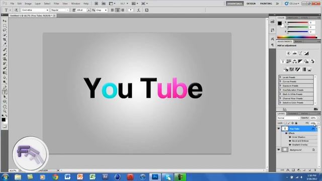The height and width of the screenshot is (181, 322).
Task: Select the Blur tool
Action: coord(5,77)
